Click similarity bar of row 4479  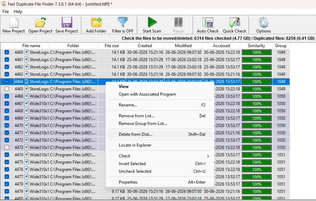(x=257, y=191)
